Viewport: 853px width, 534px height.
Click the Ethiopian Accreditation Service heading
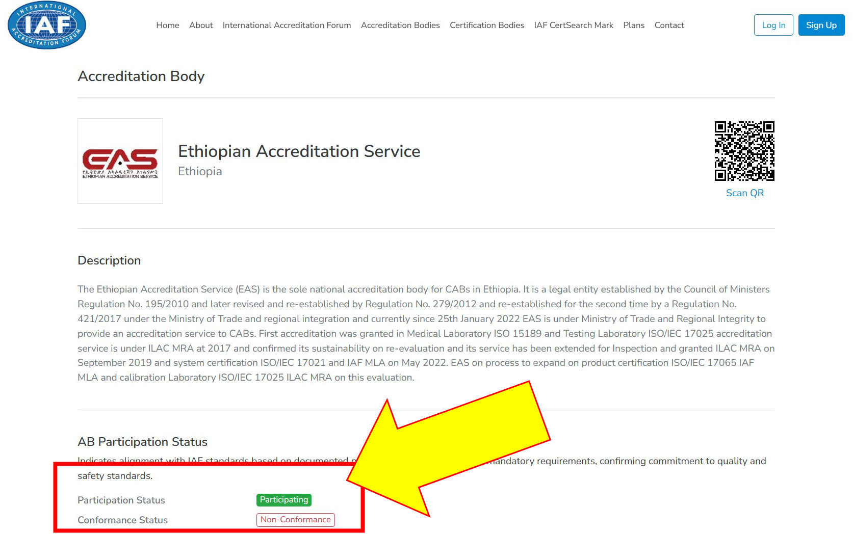pyautogui.click(x=299, y=151)
